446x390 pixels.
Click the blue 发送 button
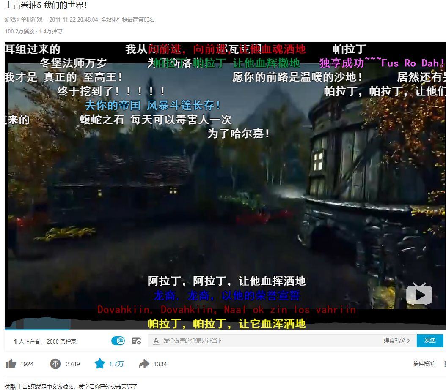point(430,340)
